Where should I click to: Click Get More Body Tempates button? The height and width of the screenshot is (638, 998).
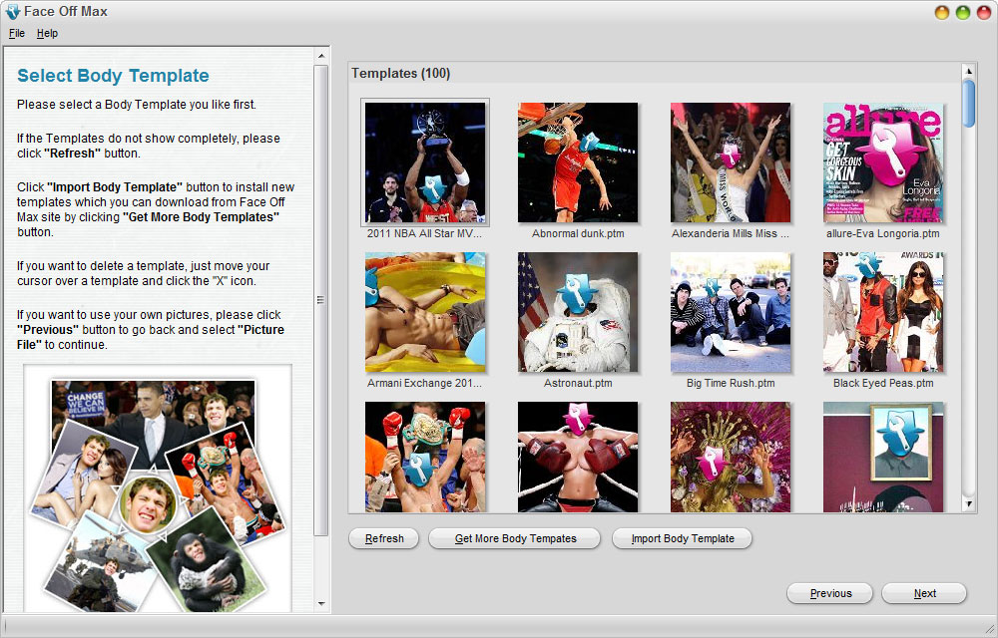515,538
